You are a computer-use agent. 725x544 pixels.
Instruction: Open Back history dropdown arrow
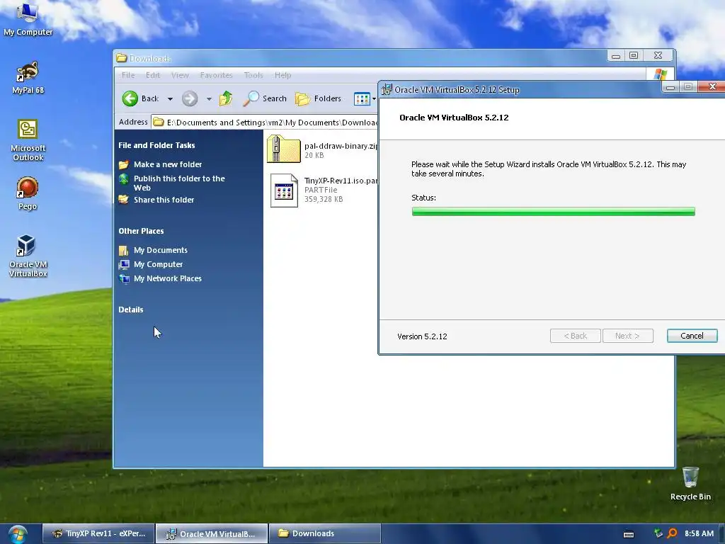click(x=170, y=99)
